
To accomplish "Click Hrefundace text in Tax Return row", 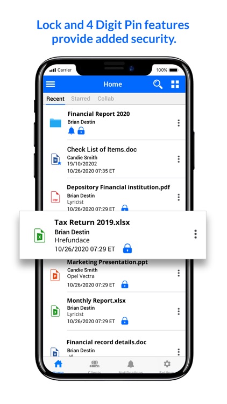I will pos(72,240).
